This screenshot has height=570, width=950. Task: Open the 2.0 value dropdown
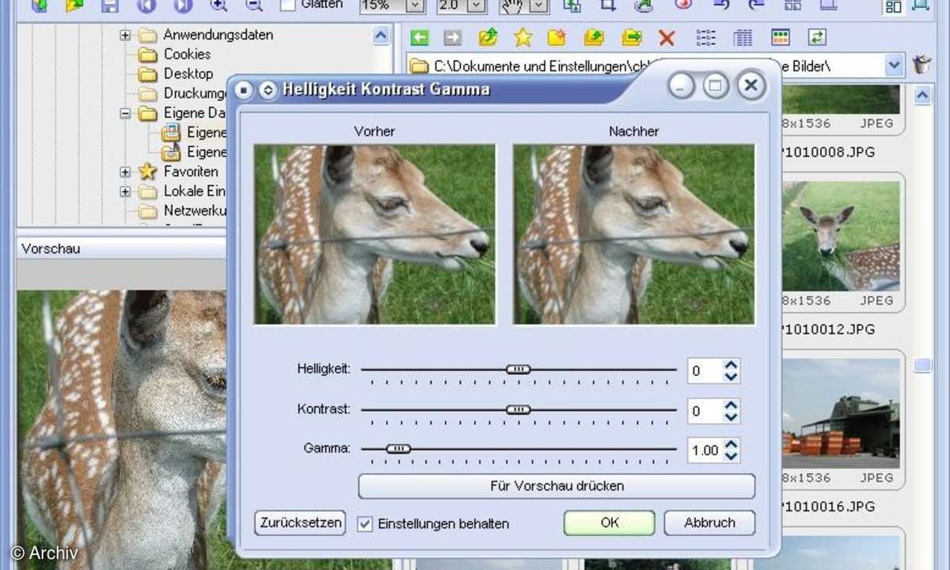[476, 6]
